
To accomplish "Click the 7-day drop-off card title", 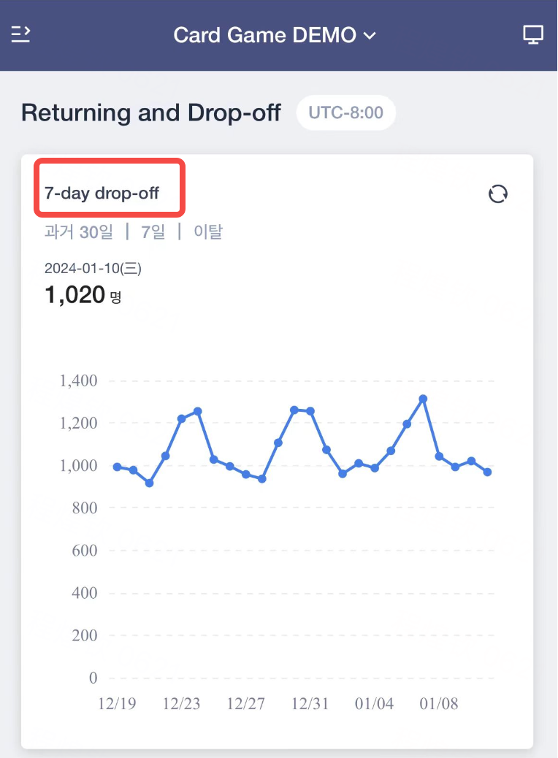I will [x=102, y=194].
